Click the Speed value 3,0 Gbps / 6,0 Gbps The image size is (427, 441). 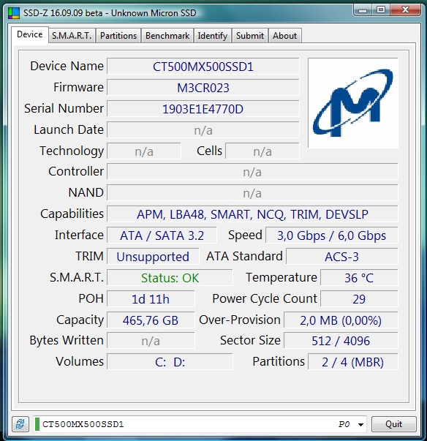point(332,235)
